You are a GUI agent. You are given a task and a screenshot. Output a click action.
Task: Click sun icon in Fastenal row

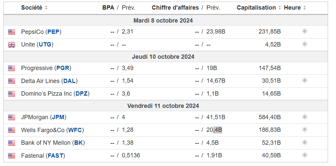click(x=304, y=155)
